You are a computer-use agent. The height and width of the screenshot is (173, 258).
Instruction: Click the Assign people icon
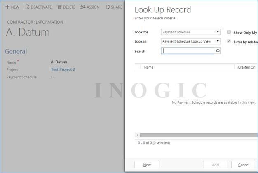click(x=83, y=7)
